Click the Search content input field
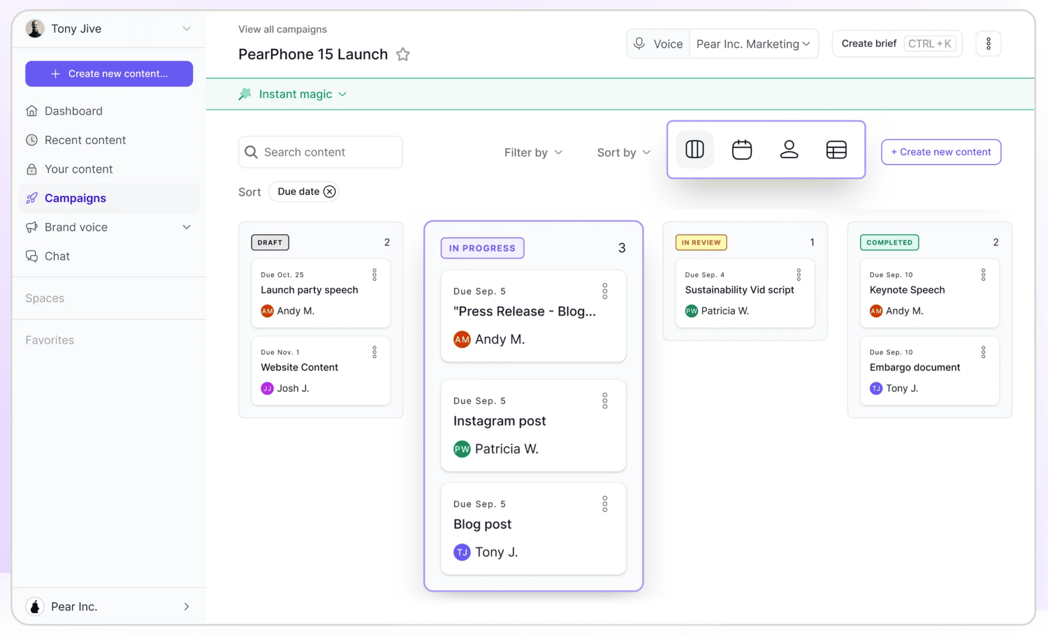Viewport: 1048px width, 636px height. coord(320,152)
